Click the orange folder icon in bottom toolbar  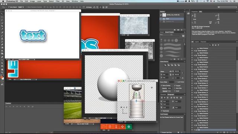104,127
